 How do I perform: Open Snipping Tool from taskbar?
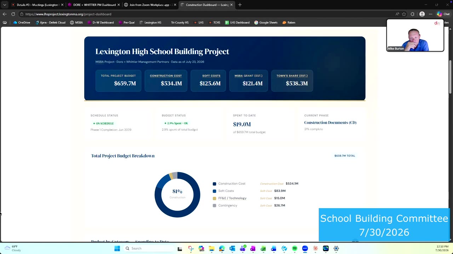point(191,248)
